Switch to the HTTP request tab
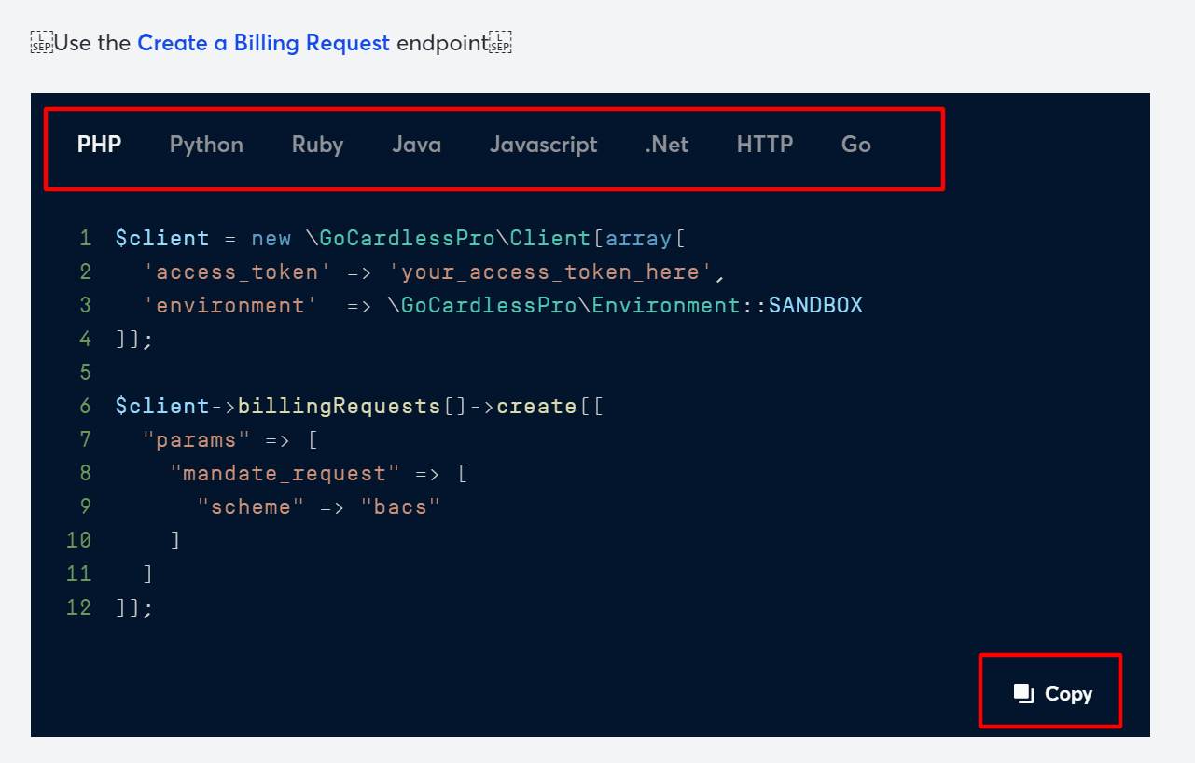This screenshot has width=1195, height=763. point(765,145)
